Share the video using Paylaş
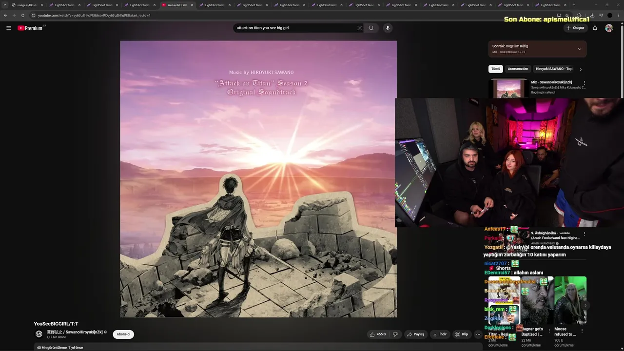This screenshot has height=351, width=624. coord(415,334)
